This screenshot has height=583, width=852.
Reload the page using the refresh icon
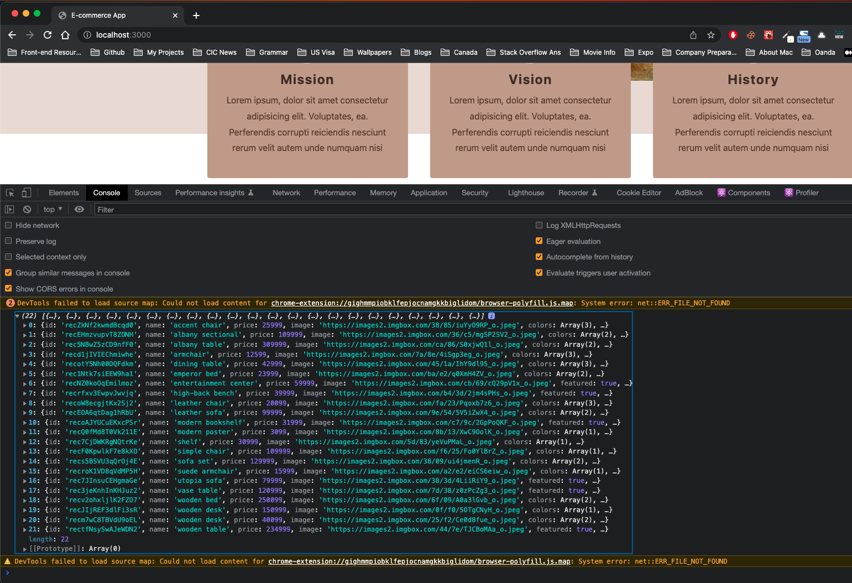[x=48, y=35]
